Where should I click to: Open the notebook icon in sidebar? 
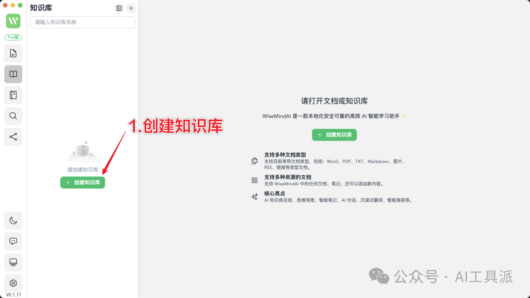point(13,95)
